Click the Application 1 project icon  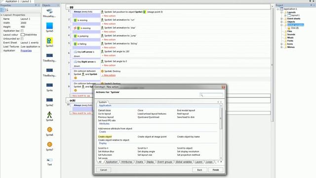(281, 9)
